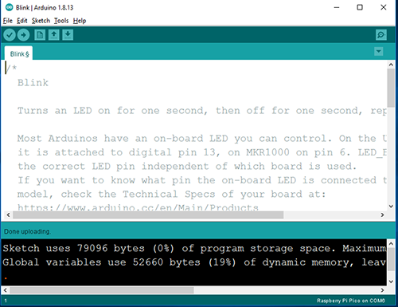The width and height of the screenshot is (398, 307).
Task: Open the Sketch menu
Action: [41, 21]
